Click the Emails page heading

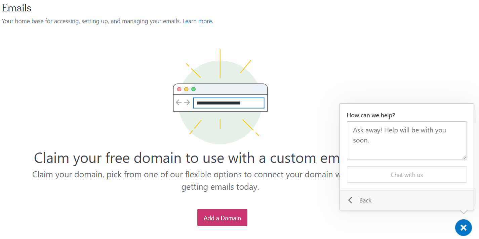pyautogui.click(x=16, y=8)
